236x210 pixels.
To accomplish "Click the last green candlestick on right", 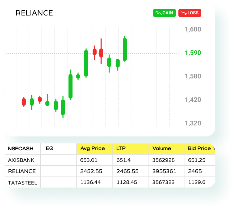I will point(125,49).
